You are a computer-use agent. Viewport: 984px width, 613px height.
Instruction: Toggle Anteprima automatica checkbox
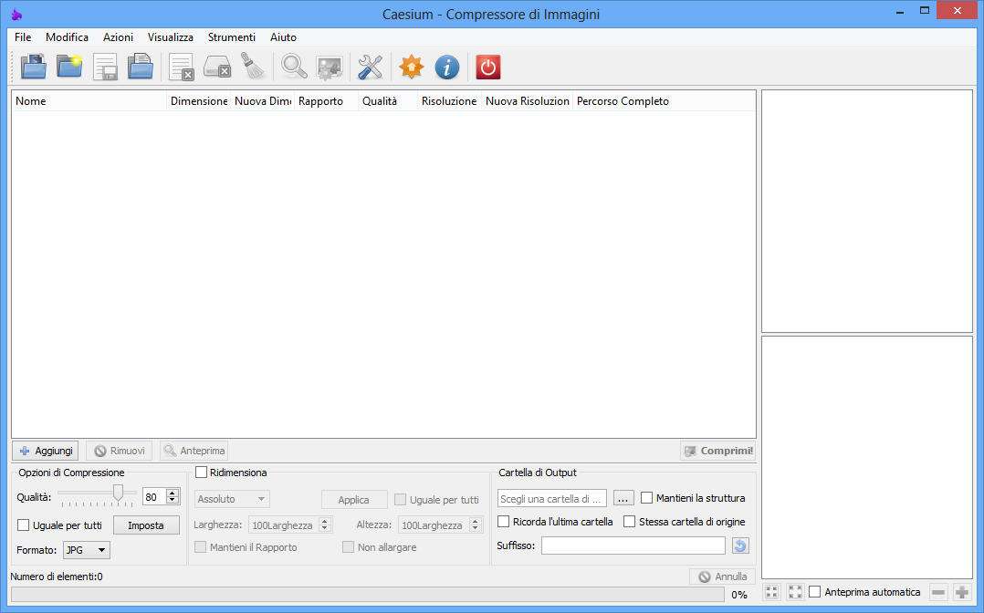coord(815,592)
